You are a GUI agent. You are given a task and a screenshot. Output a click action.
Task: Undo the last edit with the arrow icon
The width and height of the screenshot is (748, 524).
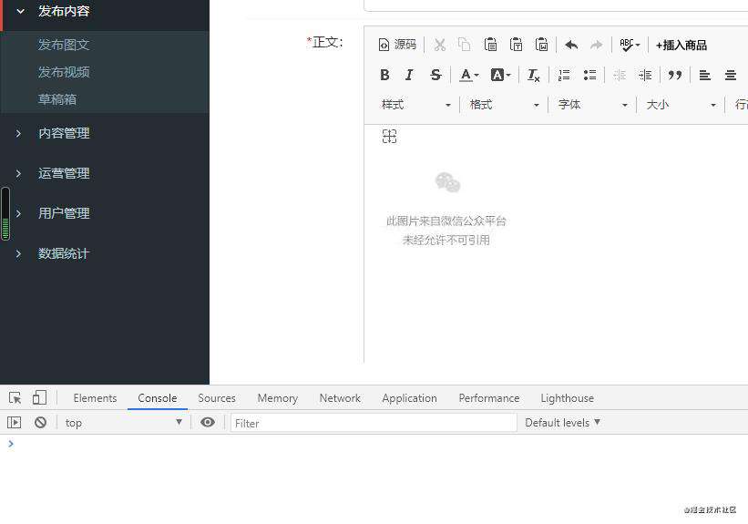[571, 45]
